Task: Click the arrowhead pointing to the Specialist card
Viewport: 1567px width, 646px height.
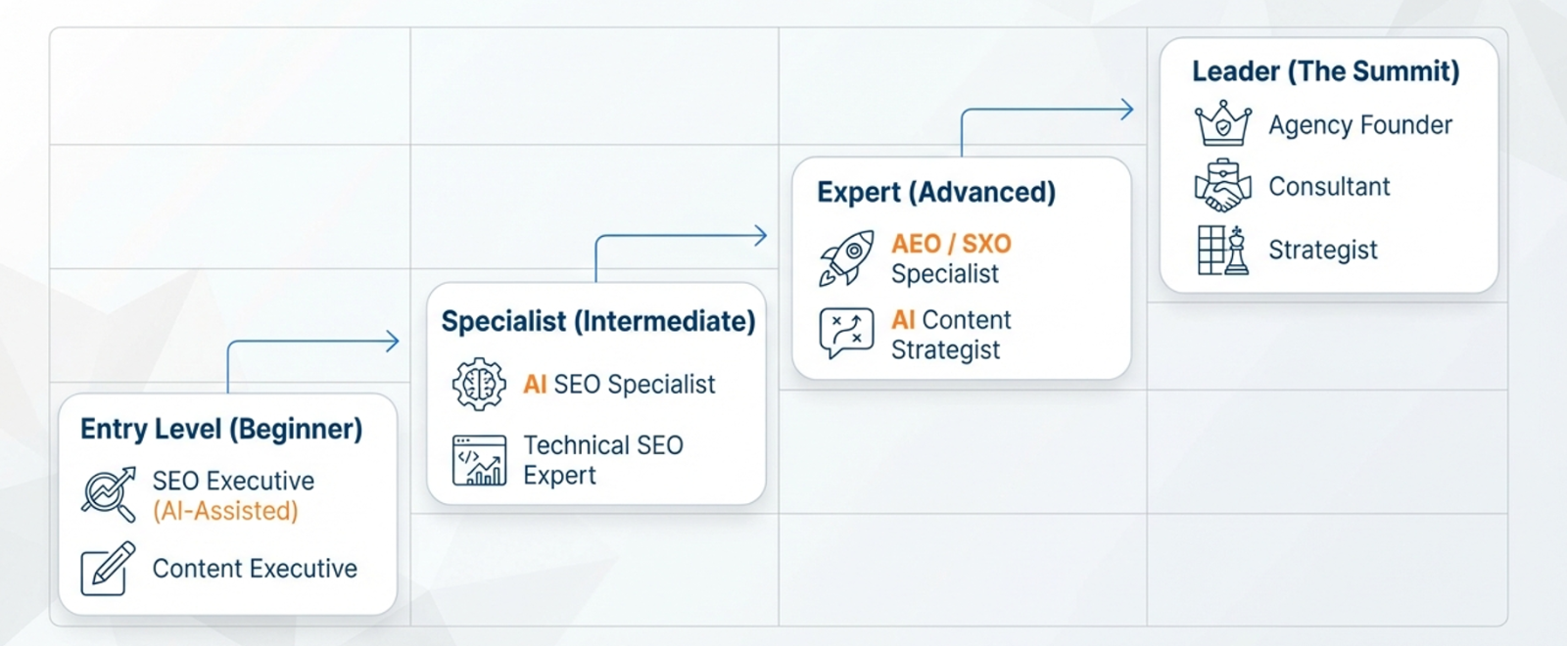Action: 393,342
